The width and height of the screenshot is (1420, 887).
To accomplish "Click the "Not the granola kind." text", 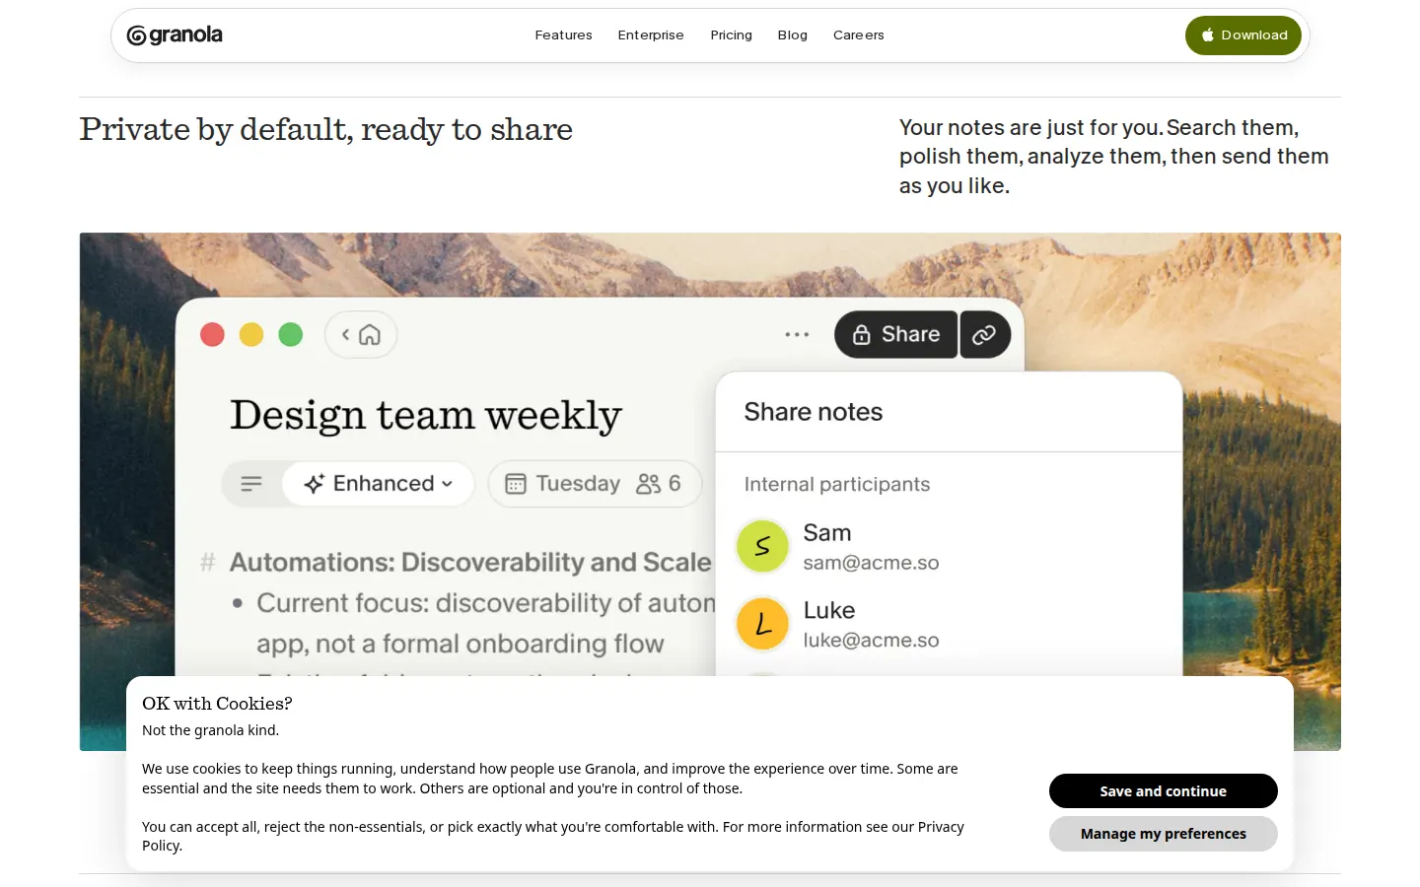I will click(211, 730).
